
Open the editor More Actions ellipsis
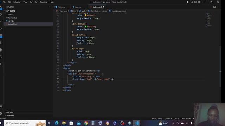click(x=218, y=7)
